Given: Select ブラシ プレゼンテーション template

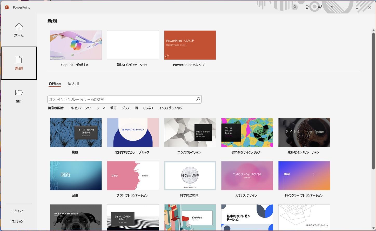Looking at the screenshot, I should click(133, 176).
